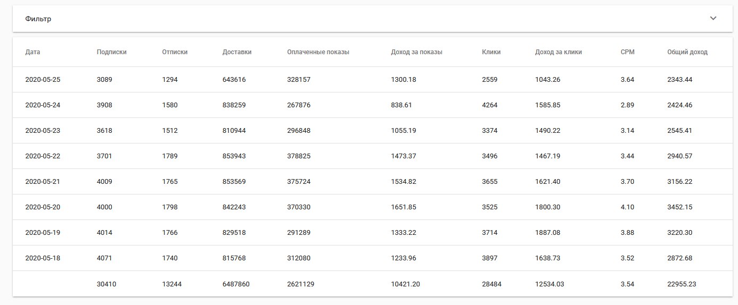738x305 pixels.
Task: Click CPM value 4.10
Action: (x=627, y=207)
